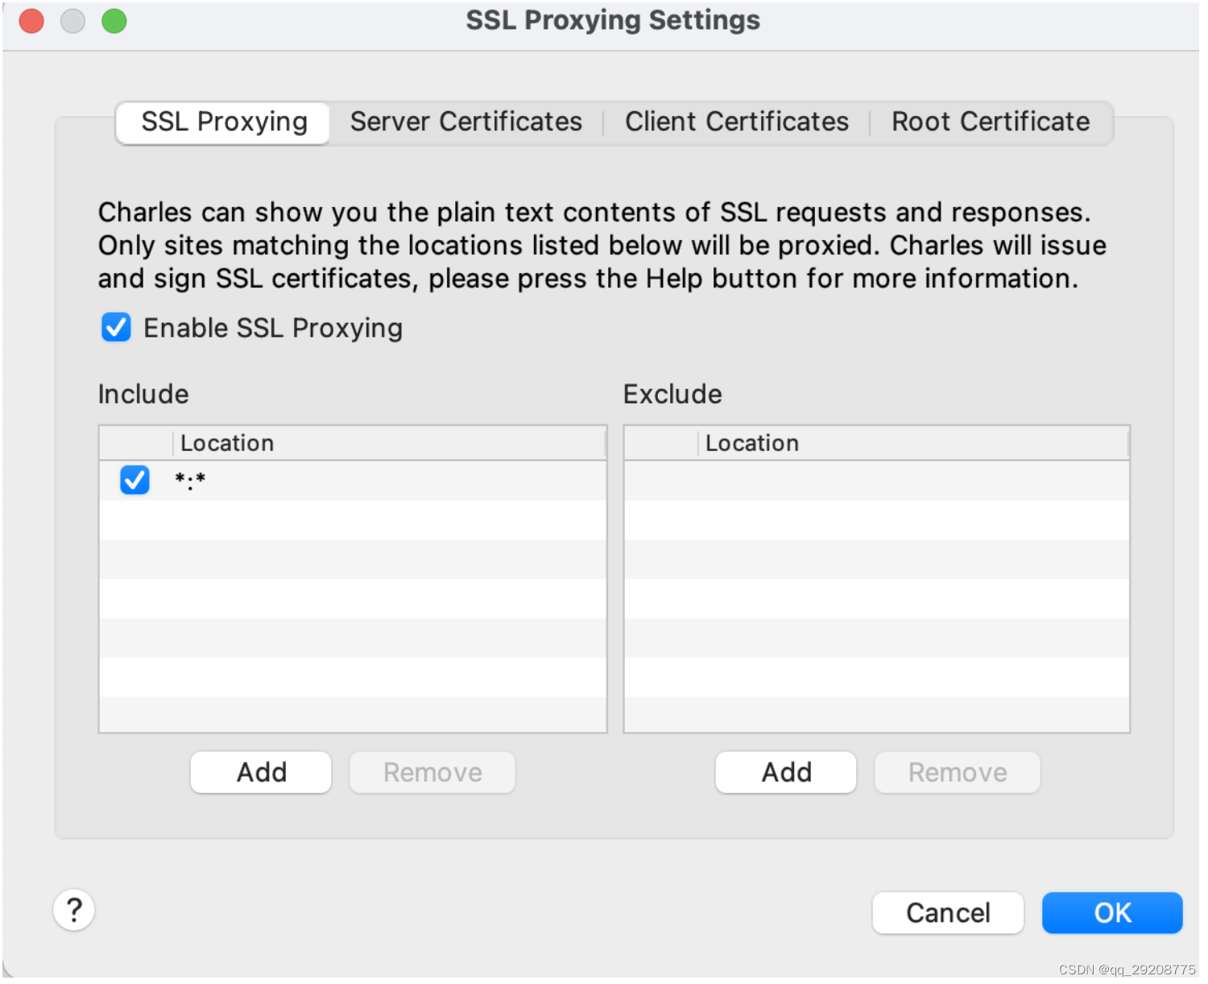Open help with the question mark button

74,910
